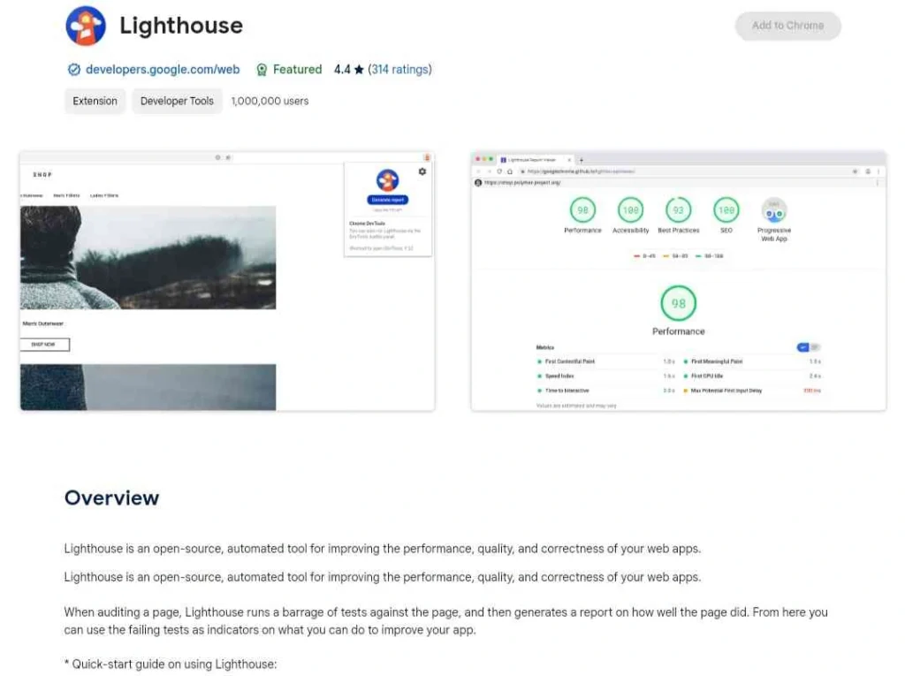Select the Developer Tools category chip
The height and width of the screenshot is (676, 905).
coord(177,101)
